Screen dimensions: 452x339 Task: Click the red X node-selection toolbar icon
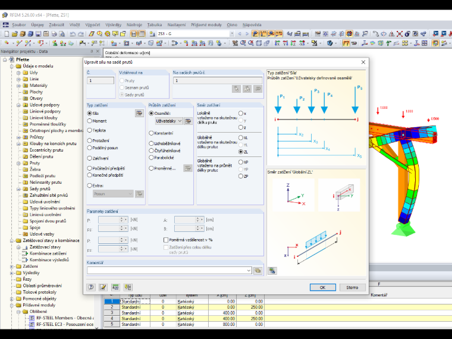coord(399,34)
